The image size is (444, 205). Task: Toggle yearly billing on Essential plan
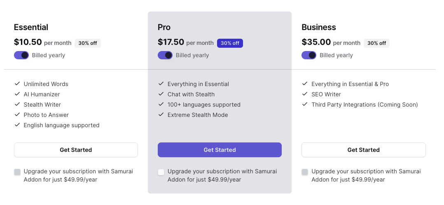[x=21, y=55]
